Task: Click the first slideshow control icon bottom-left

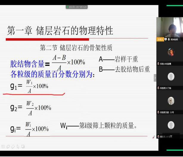Action: click(x=3, y=147)
